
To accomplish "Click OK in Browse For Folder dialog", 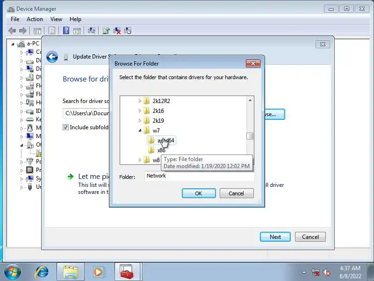I will coord(199,193).
